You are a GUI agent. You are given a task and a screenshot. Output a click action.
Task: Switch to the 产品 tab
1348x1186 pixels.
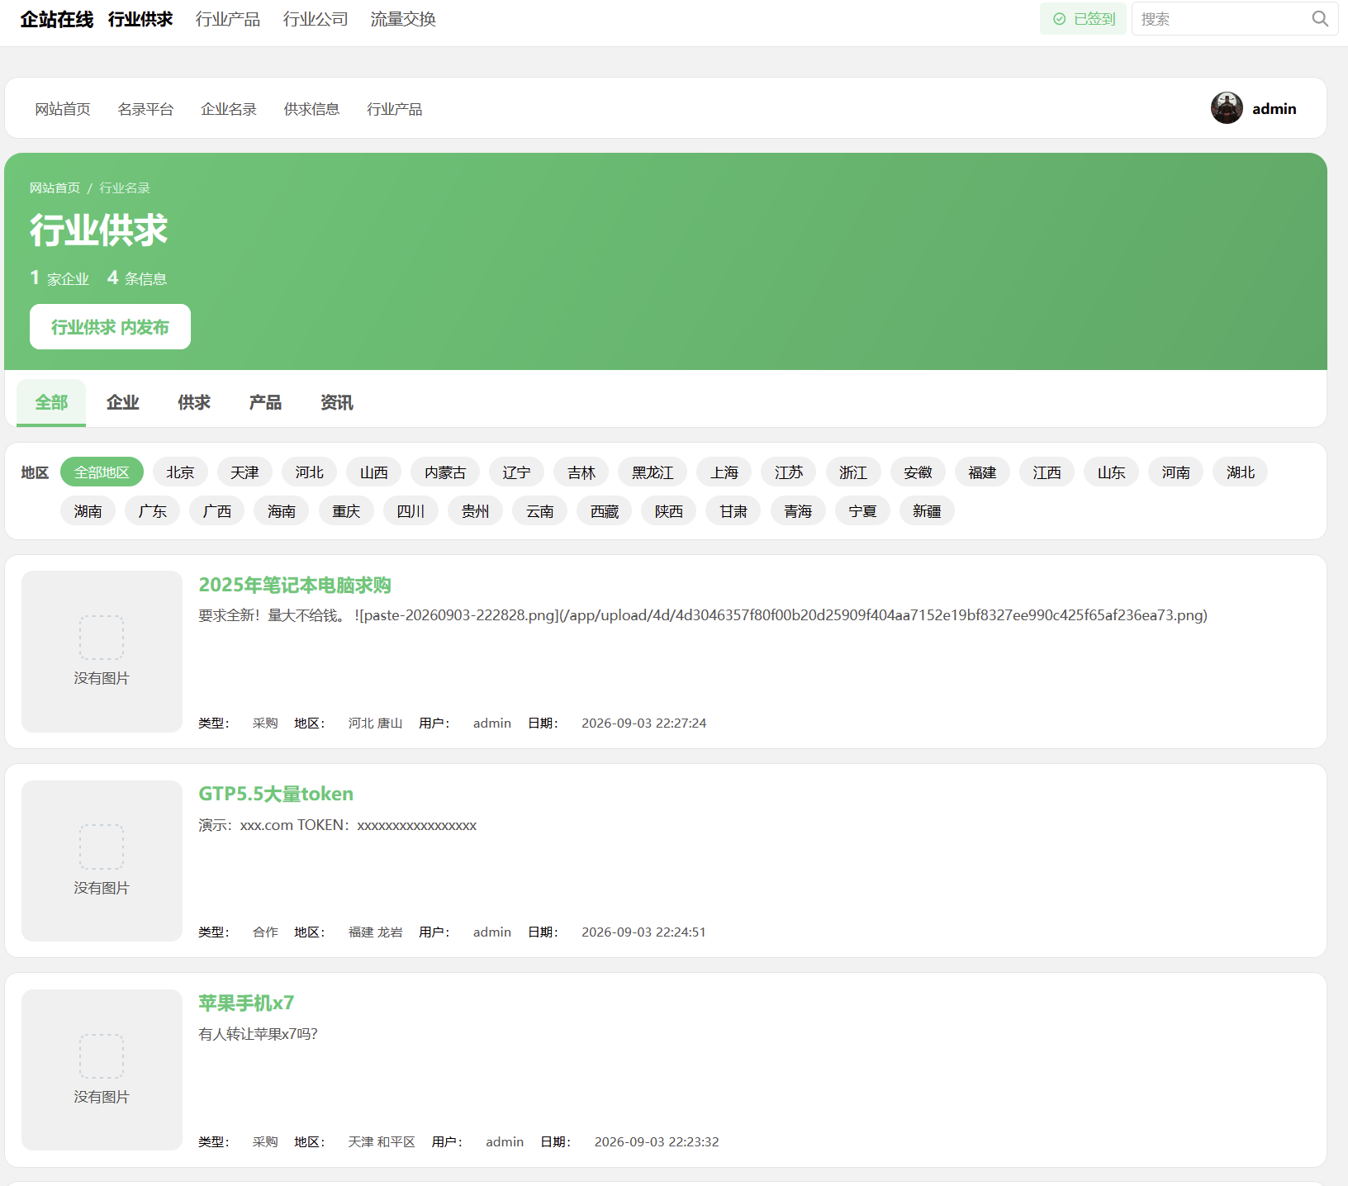(x=265, y=402)
